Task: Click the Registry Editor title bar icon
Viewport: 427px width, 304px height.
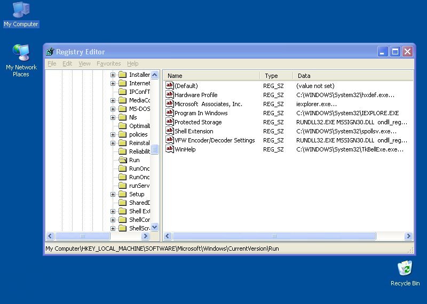Action: pos(50,51)
